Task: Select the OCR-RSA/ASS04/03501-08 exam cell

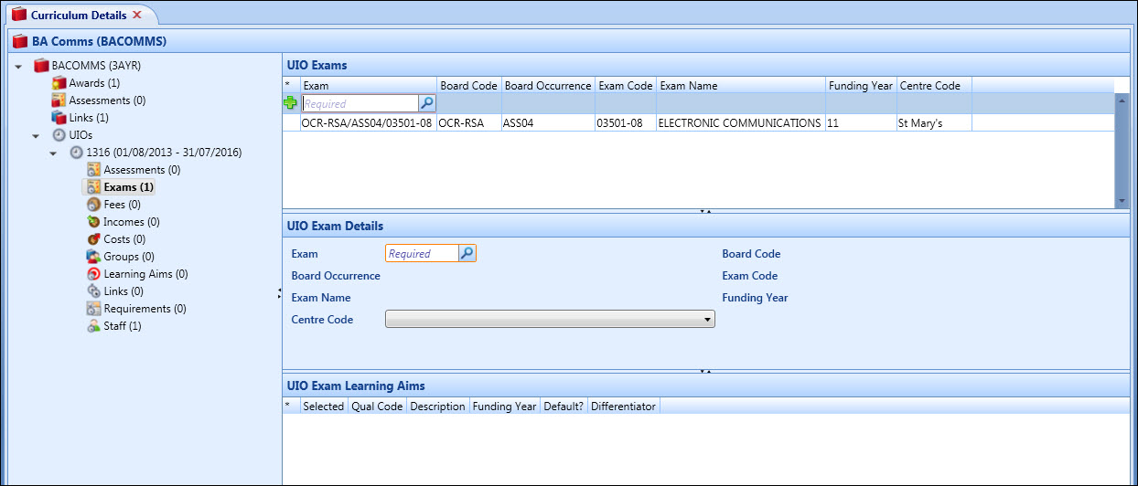Action: 368,122
